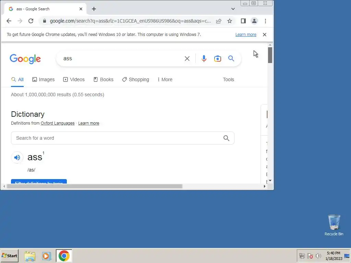Viewport: 351px width, 263px height.
Task: Close the 'ass - Google Search' tab
Action: pyautogui.click(x=81, y=9)
